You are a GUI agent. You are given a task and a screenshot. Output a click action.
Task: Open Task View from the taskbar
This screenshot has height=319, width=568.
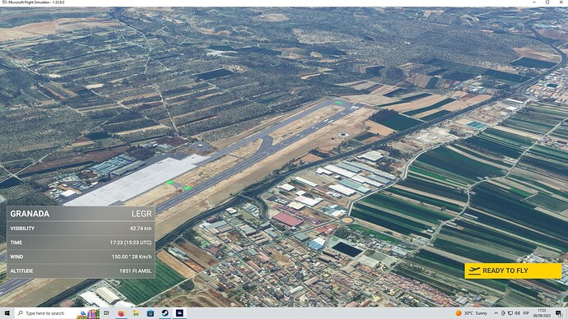pos(106,313)
